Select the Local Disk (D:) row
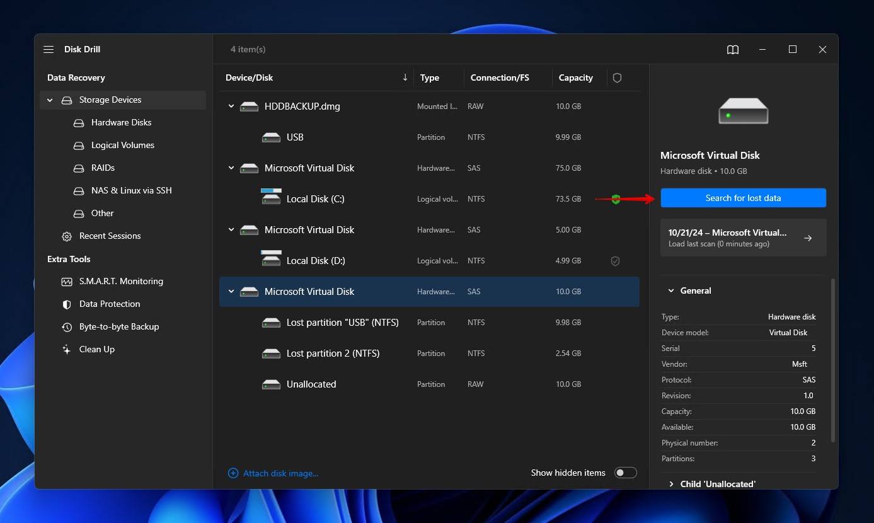Image resolution: width=874 pixels, height=523 pixels. point(429,261)
